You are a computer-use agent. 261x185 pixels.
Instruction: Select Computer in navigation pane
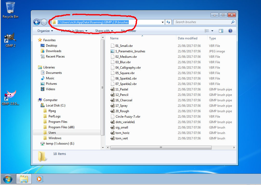[x=50, y=100]
